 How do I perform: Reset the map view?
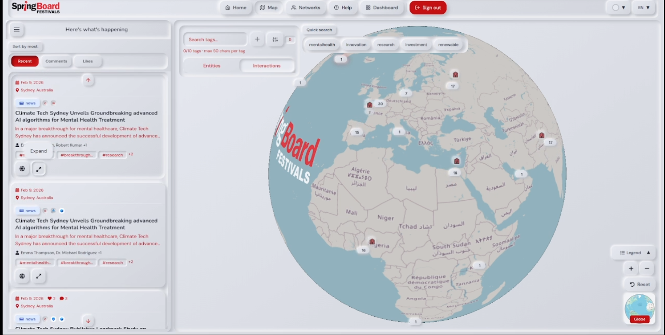click(x=639, y=284)
